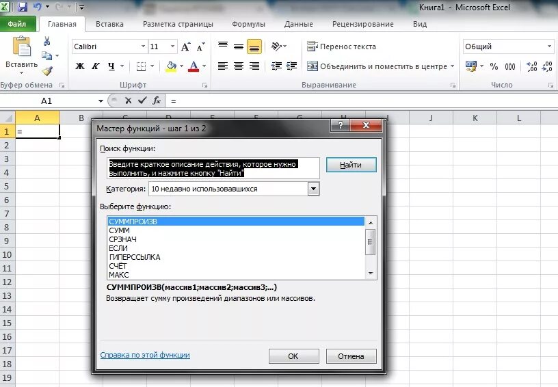Open the Общий number format dropdown
This screenshot has height=387, width=558.
pos(549,46)
